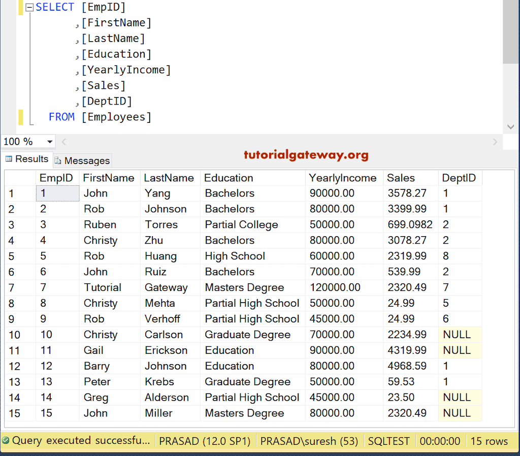Click the 'Krebs' last name cell
520x456 pixels.
[171, 382]
